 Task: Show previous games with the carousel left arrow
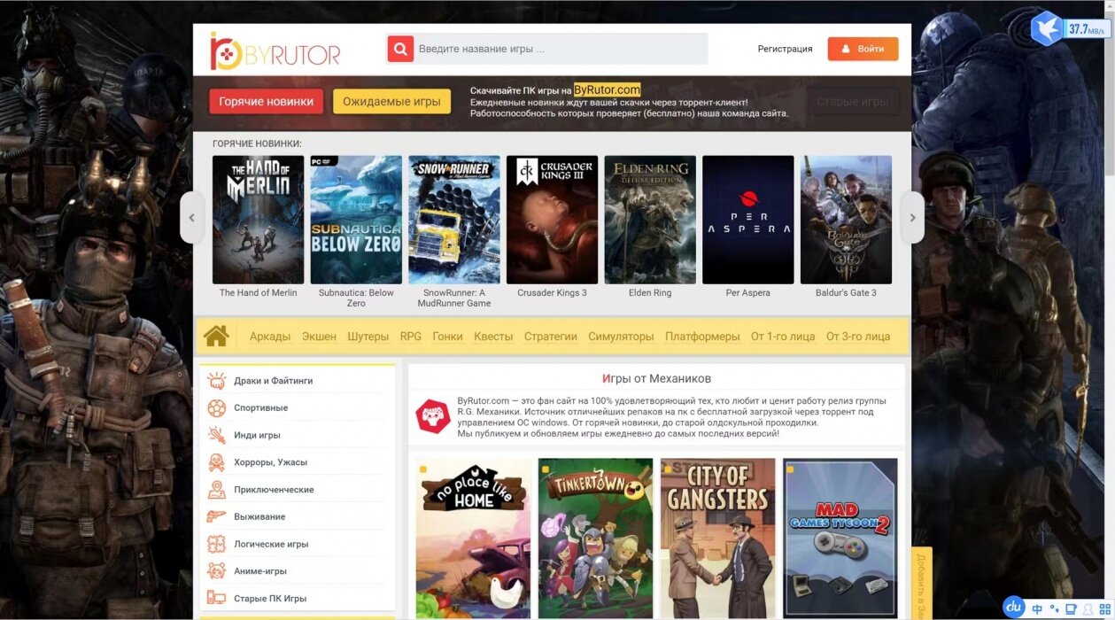192,218
